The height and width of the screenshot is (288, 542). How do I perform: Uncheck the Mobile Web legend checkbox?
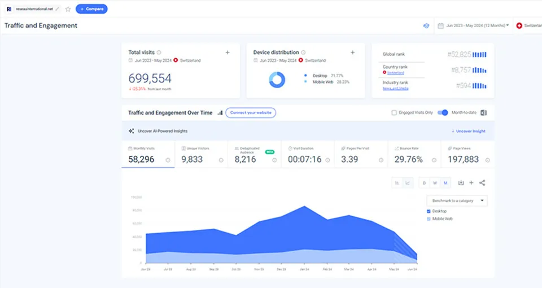pyautogui.click(x=429, y=219)
